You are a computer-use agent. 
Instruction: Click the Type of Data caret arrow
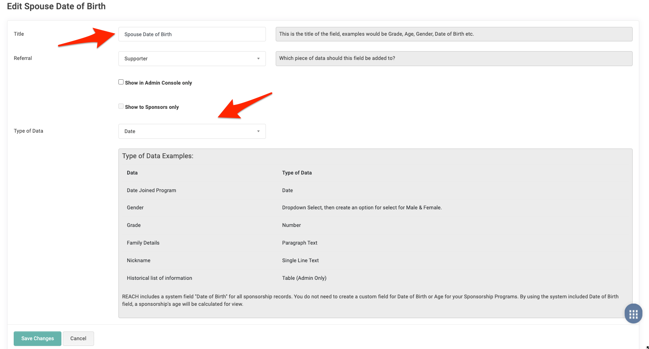click(258, 131)
